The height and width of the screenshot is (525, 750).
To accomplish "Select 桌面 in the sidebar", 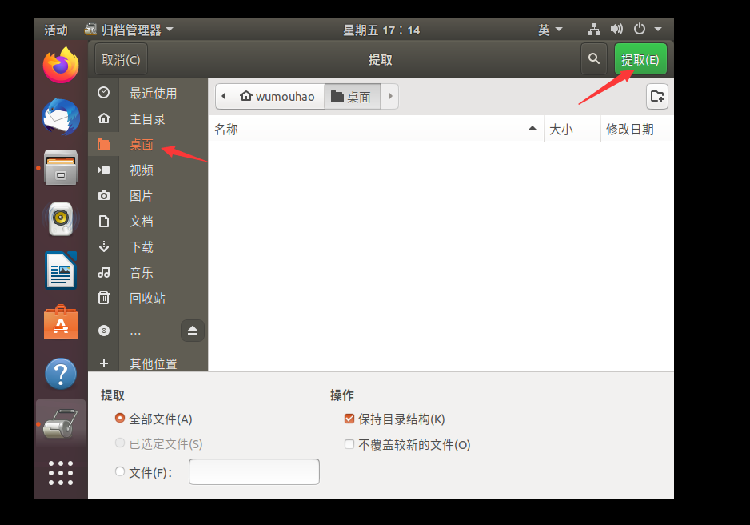I will tap(148, 145).
